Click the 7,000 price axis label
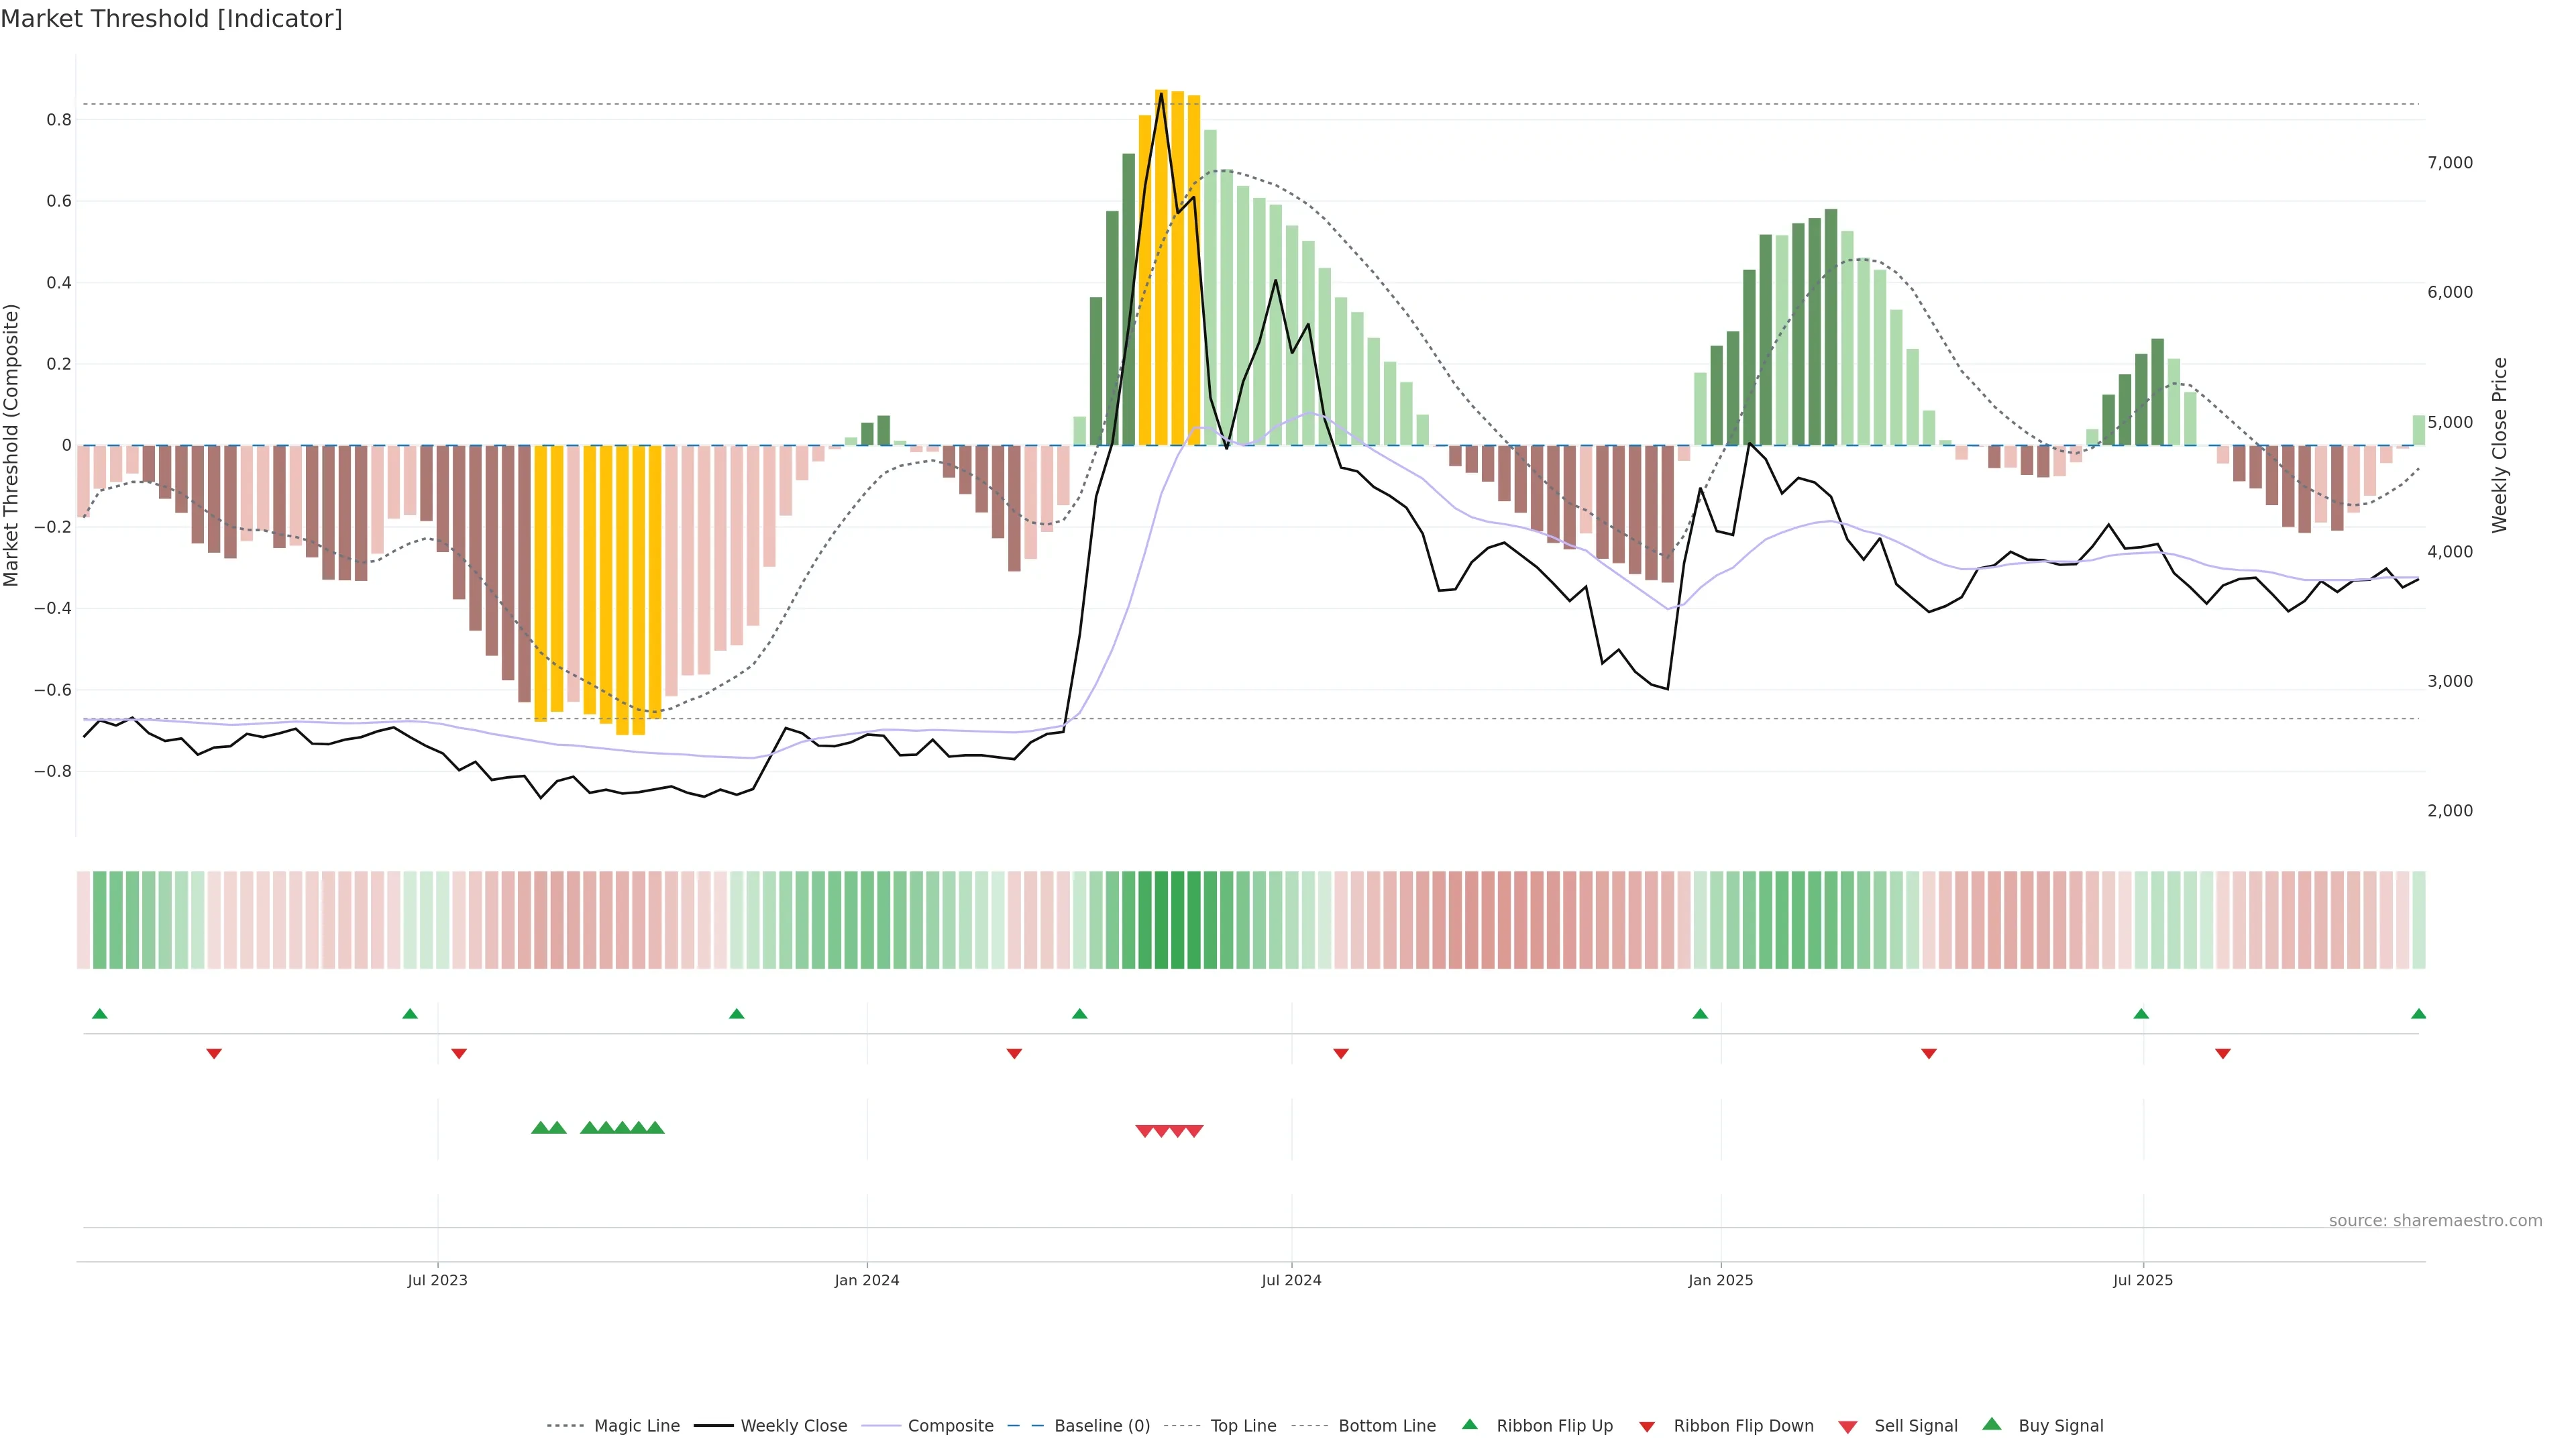 click(x=2450, y=162)
